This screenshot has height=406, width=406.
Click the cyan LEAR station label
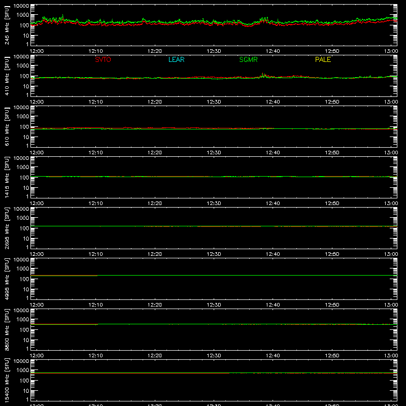tap(176, 59)
